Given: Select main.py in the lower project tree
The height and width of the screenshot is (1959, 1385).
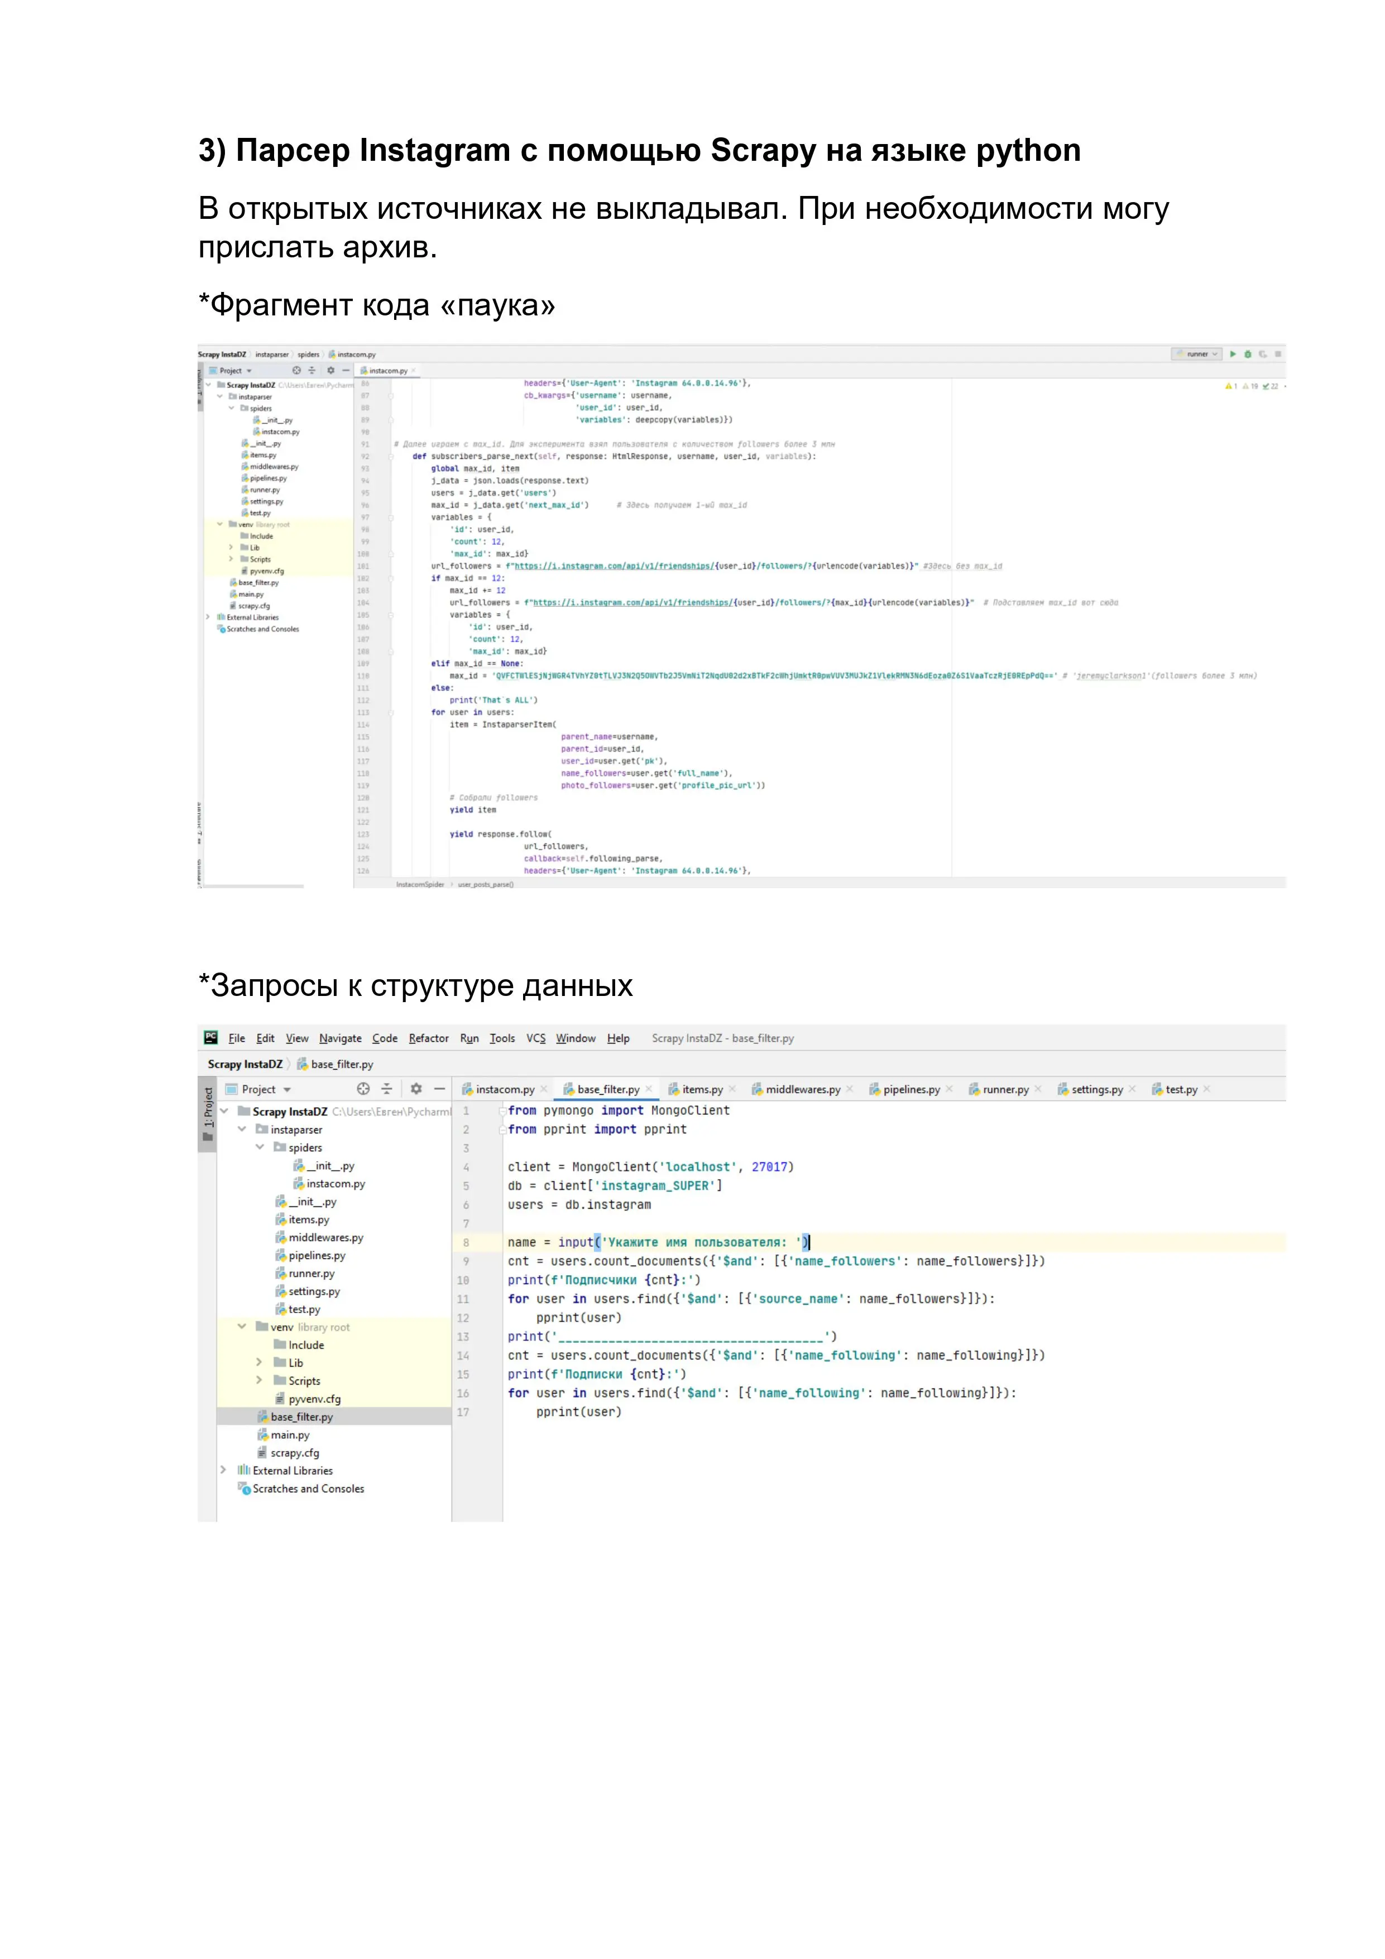Looking at the screenshot, I should point(289,1435).
